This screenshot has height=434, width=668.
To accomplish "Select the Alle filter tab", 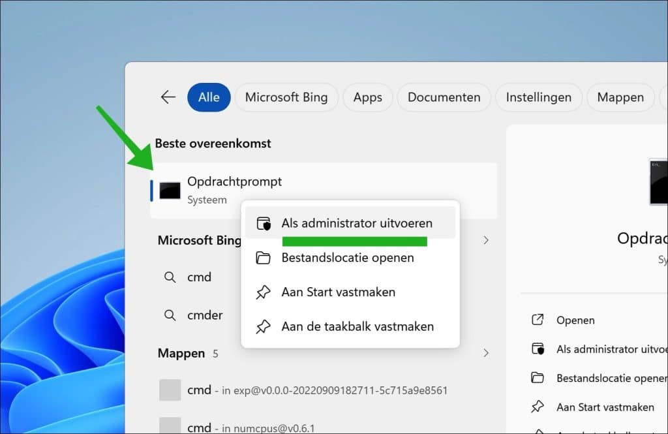I will tap(209, 97).
